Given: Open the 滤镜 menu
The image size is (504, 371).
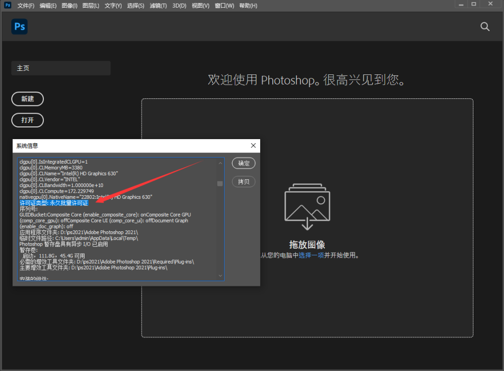Looking at the screenshot, I should [158, 5].
